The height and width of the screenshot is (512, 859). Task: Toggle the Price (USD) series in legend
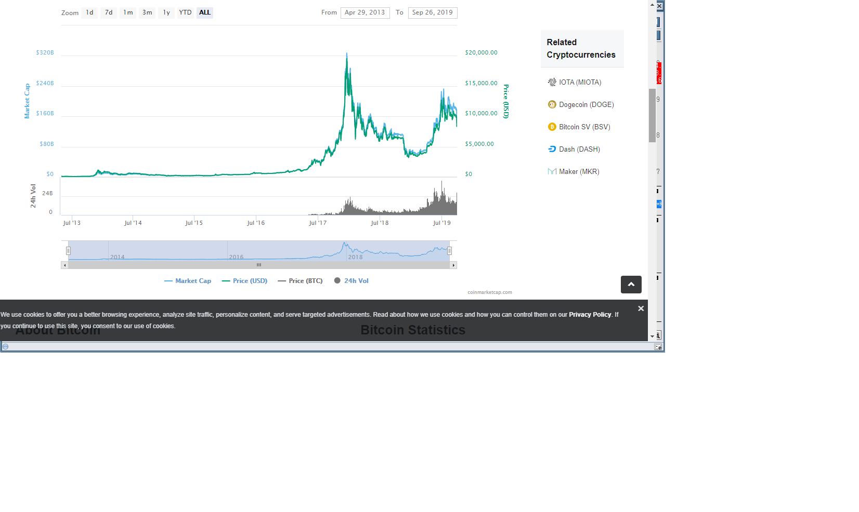(x=244, y=281)
